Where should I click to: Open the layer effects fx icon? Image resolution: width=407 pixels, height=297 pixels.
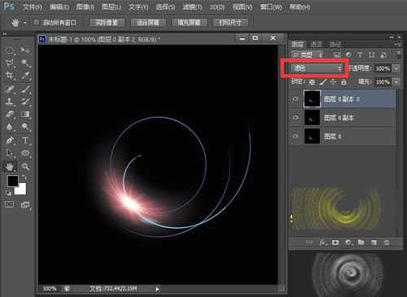[322, 242]
